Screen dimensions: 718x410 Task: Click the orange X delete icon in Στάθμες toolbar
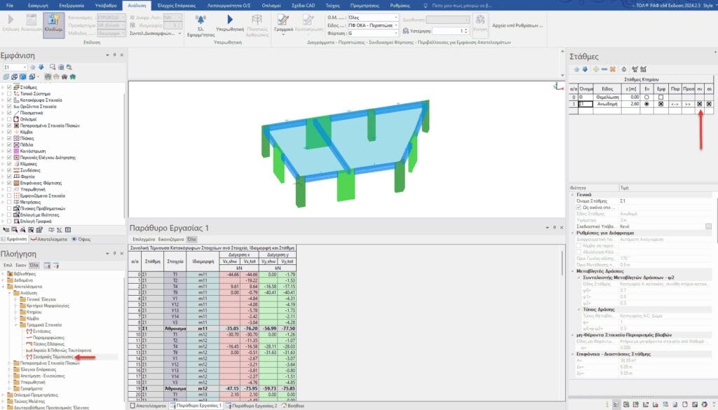[613, 69]
